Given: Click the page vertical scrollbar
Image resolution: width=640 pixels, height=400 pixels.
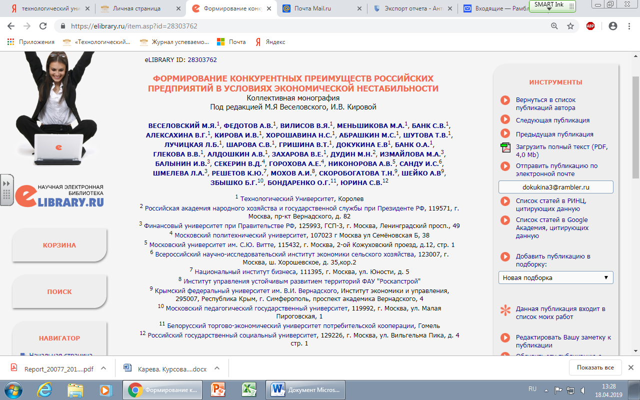Looking at the screenshot, I should pos(635,127).
